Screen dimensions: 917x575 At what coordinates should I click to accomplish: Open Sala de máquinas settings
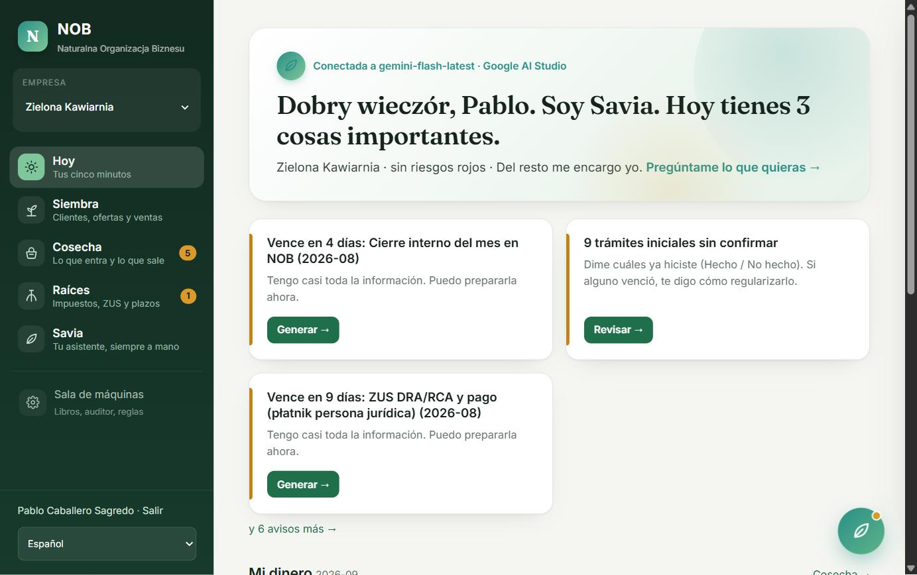pos(107,402)
